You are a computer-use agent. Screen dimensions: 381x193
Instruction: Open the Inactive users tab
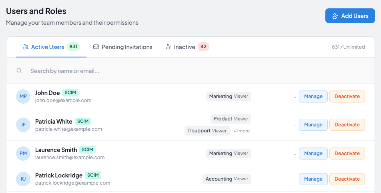coord(187,47)
